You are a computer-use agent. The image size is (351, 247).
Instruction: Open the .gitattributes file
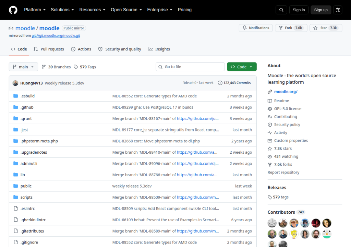coord(32,231)
